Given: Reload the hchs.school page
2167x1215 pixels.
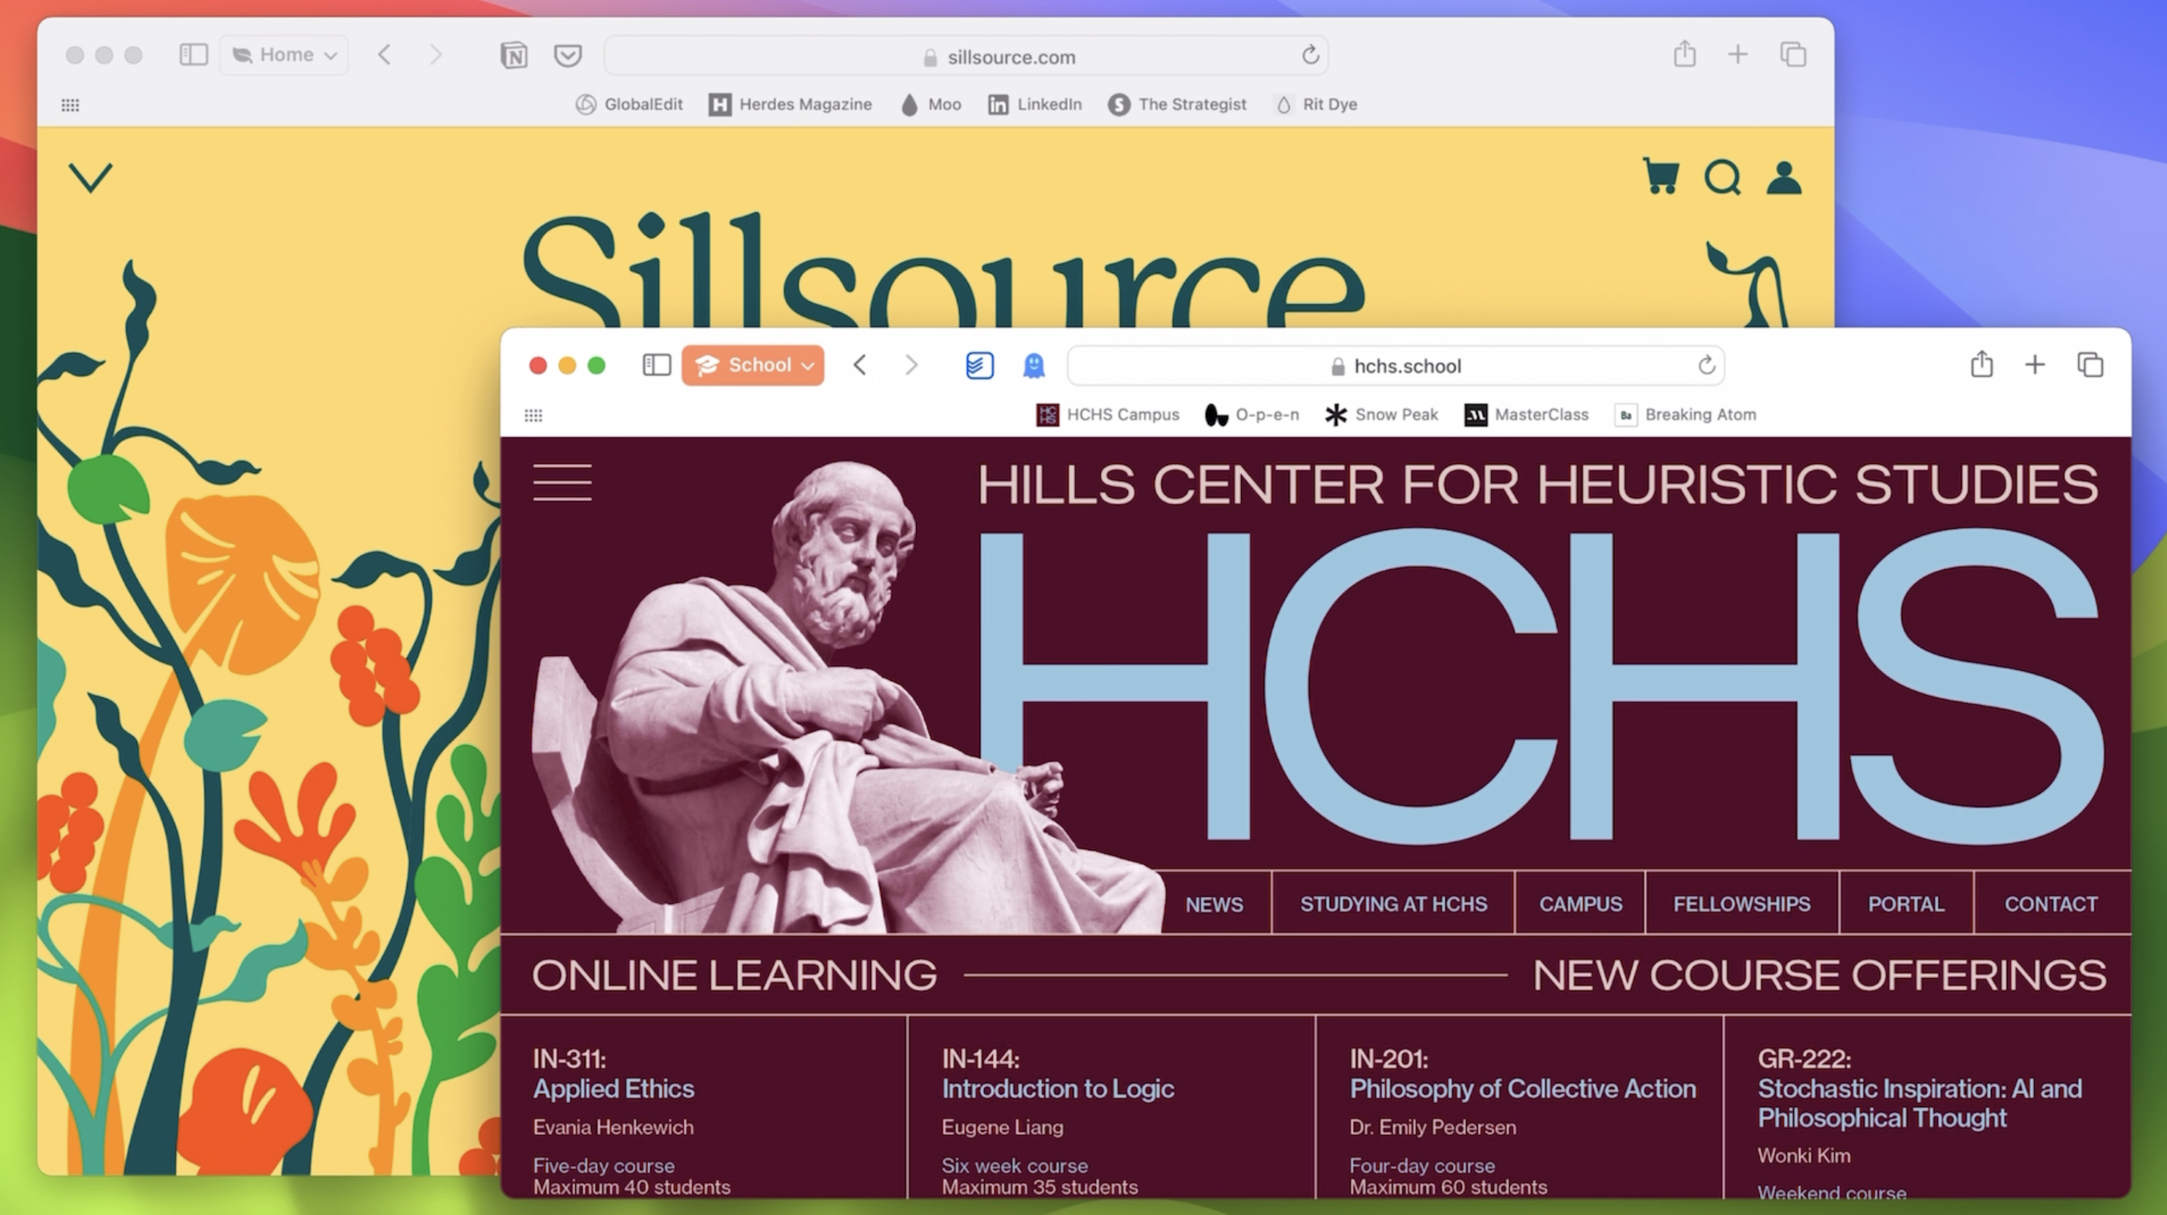Looking at the screenshot, I should [x=1706, y=365].
